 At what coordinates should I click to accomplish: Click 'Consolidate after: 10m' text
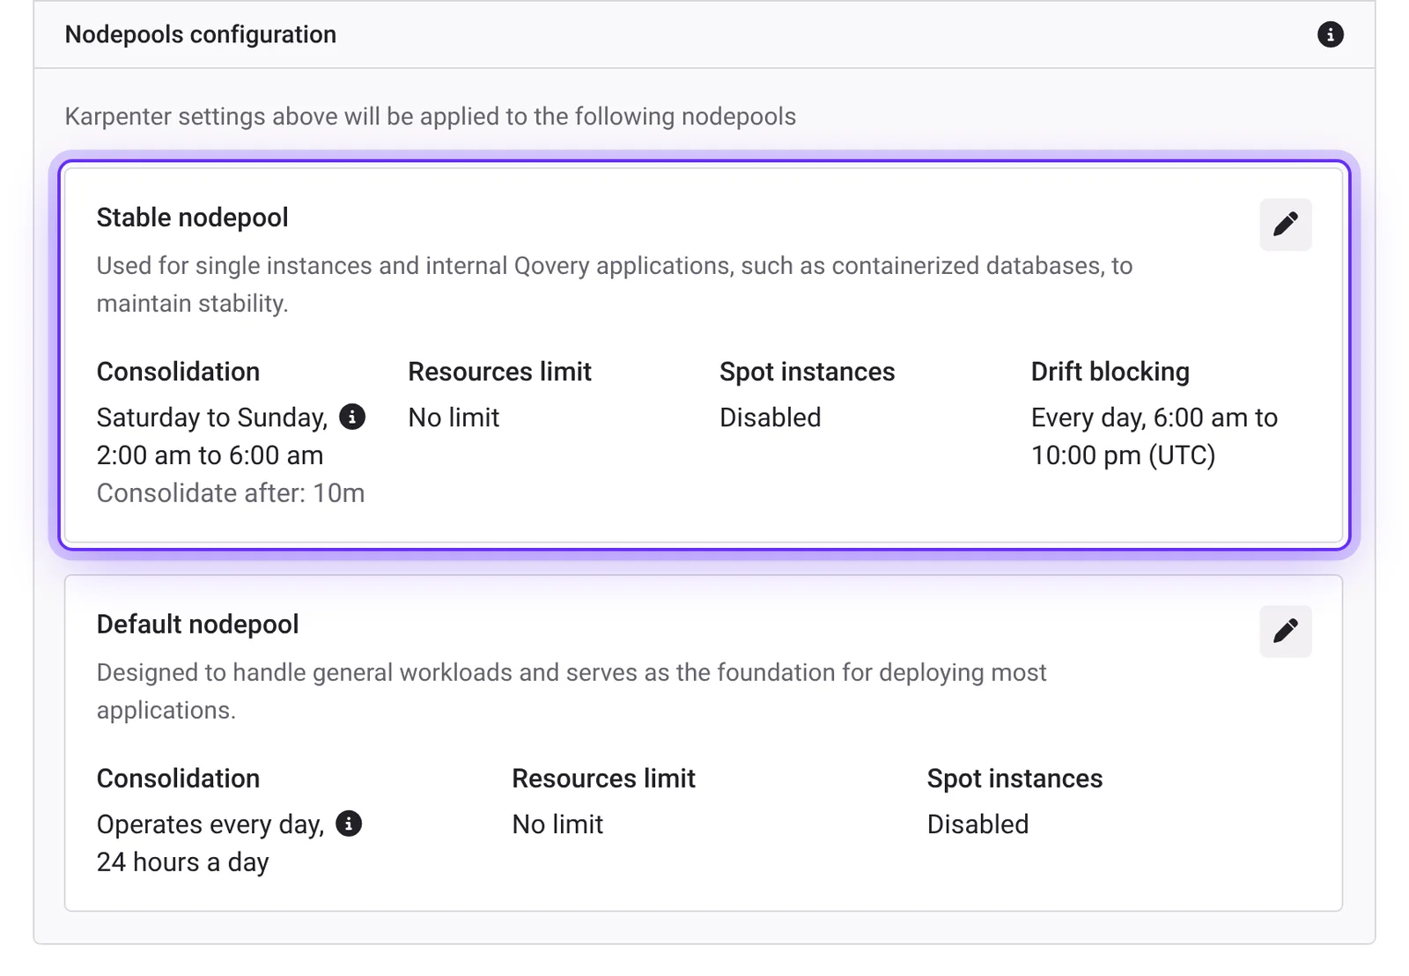click(x=231, y=493)
